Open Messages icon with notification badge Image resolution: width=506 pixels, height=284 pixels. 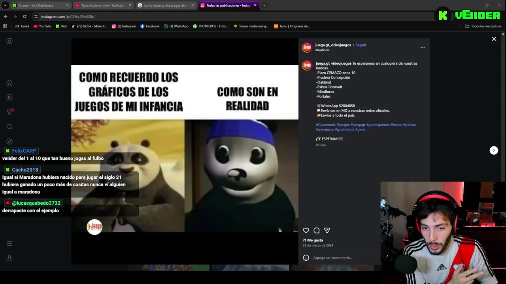pyautogui.click(x=9, y=112)
